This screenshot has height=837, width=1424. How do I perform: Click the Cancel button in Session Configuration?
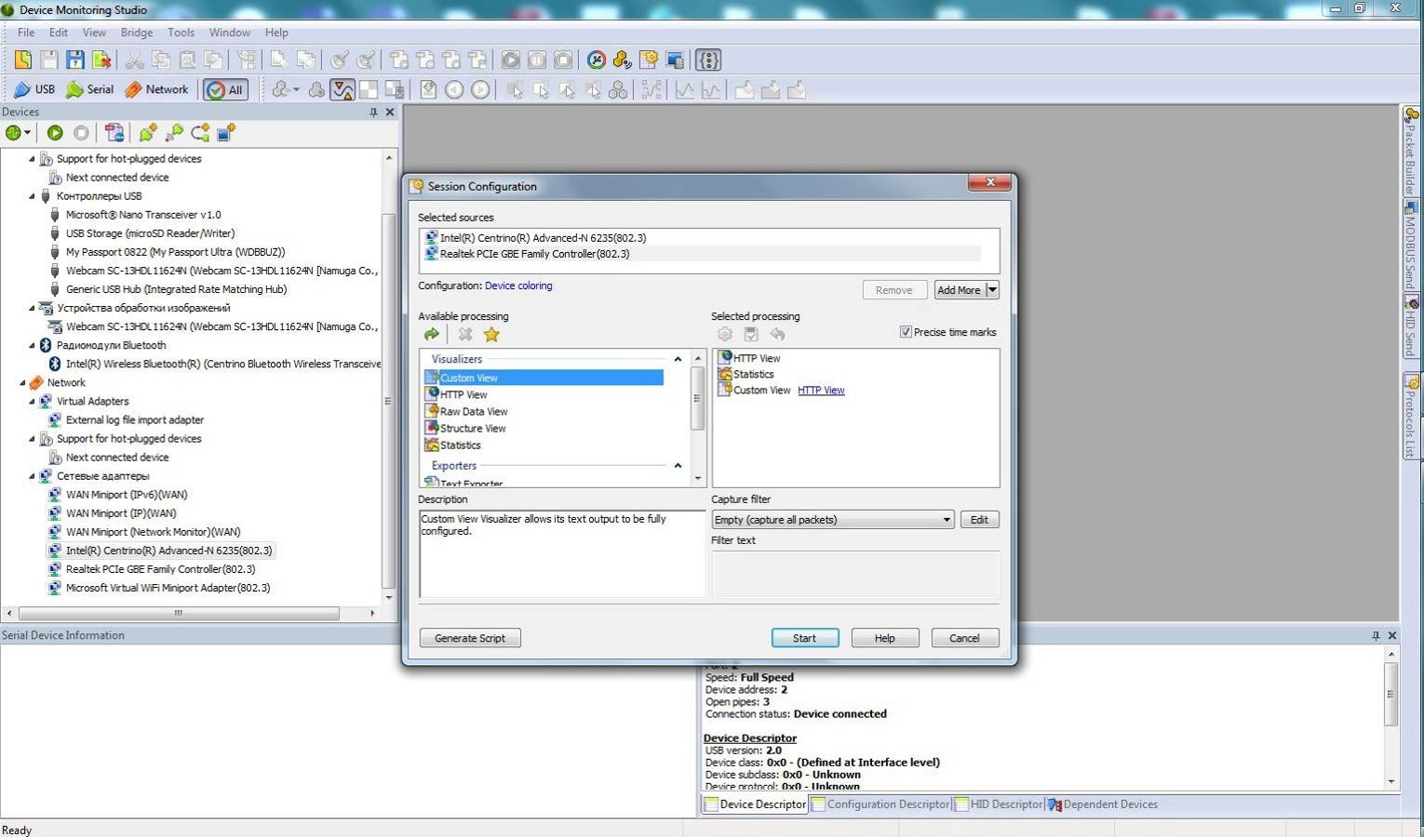pyautogui.click(x=964, y=638)
